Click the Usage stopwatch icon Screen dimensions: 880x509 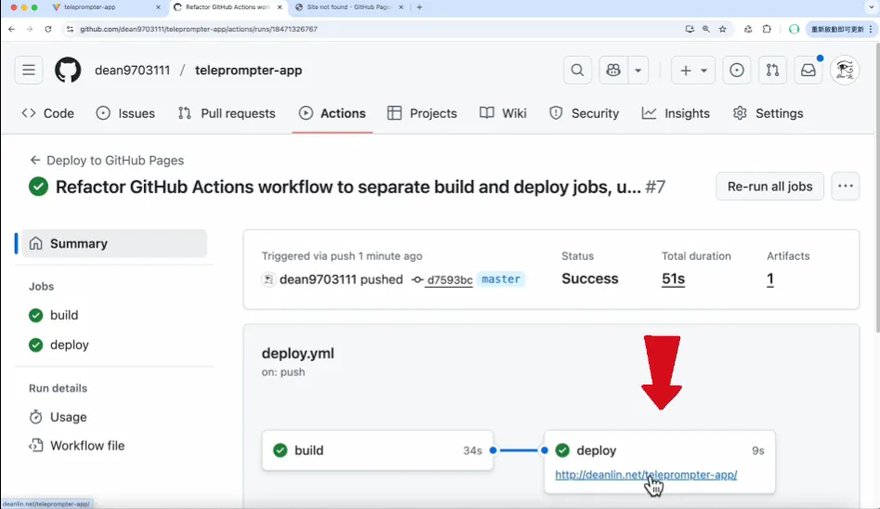(36, 417)
